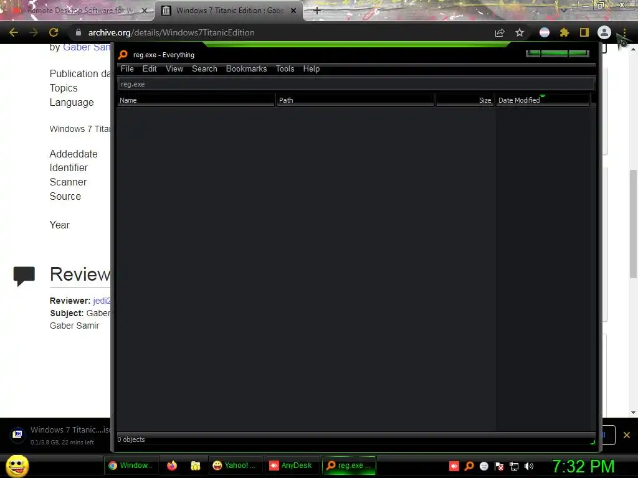This screenshot has height=478, width=638.
Task: Click the 7:32 PM taskbar clock
Action: tap(583, 466)
